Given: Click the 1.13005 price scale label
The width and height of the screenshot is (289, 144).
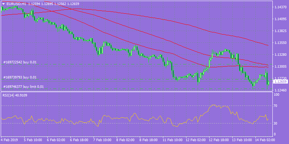Looking at the screenshot, I should point(280,67).
